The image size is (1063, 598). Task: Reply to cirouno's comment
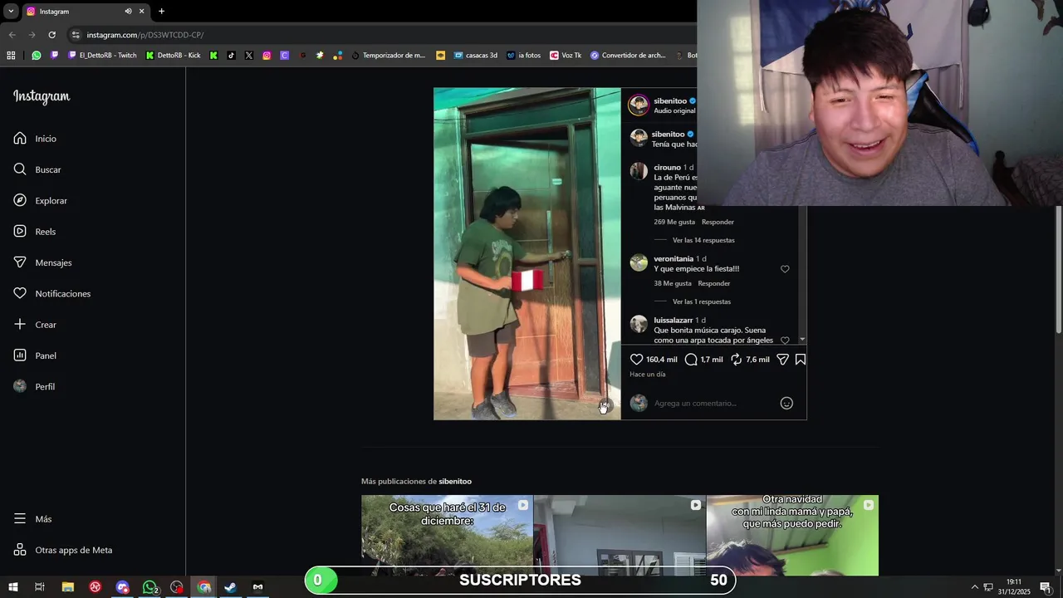click(718, 222)
